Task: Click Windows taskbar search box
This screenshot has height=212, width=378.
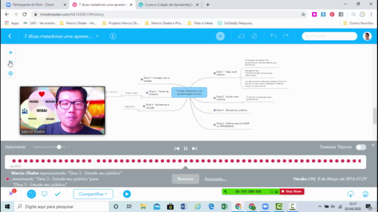Action: [61, 207]
